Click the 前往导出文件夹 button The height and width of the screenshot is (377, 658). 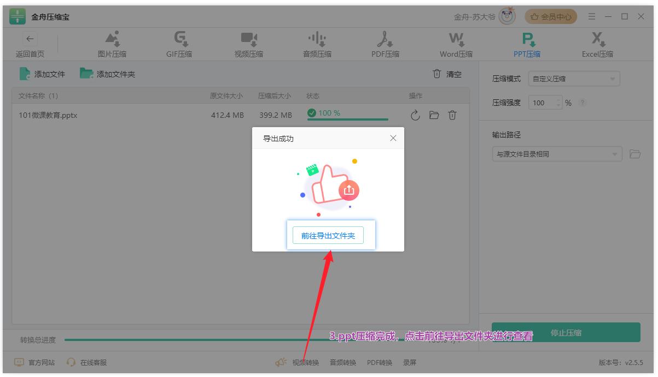pyautogui.click(x=328, y=236)
